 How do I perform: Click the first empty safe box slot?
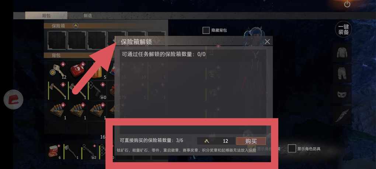pyautogui.click(x=57, y=40)
